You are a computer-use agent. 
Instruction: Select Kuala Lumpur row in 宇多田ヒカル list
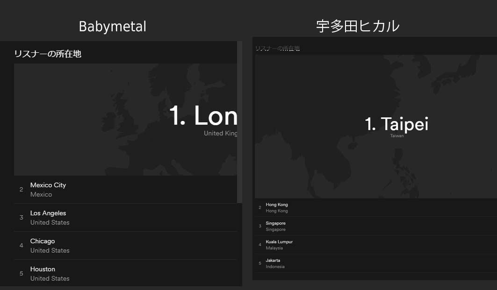pyautogui.click(x=376, y=245)
